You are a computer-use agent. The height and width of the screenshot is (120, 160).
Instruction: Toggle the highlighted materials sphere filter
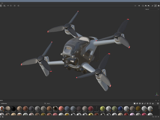(134, 103)
